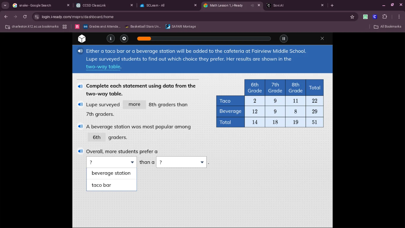Click the 'more' answer box
This screenshot has width=405, height=228.
coord(134,104)
